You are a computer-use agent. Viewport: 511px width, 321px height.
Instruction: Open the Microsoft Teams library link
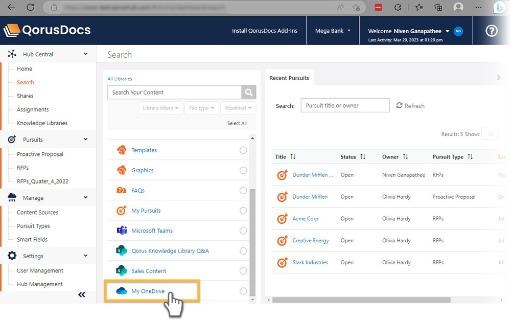click(152, 231)
